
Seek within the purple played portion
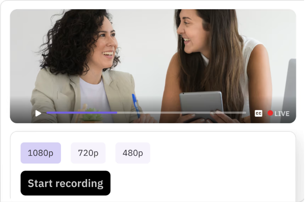pyautogui.click(x=82, y=113)
